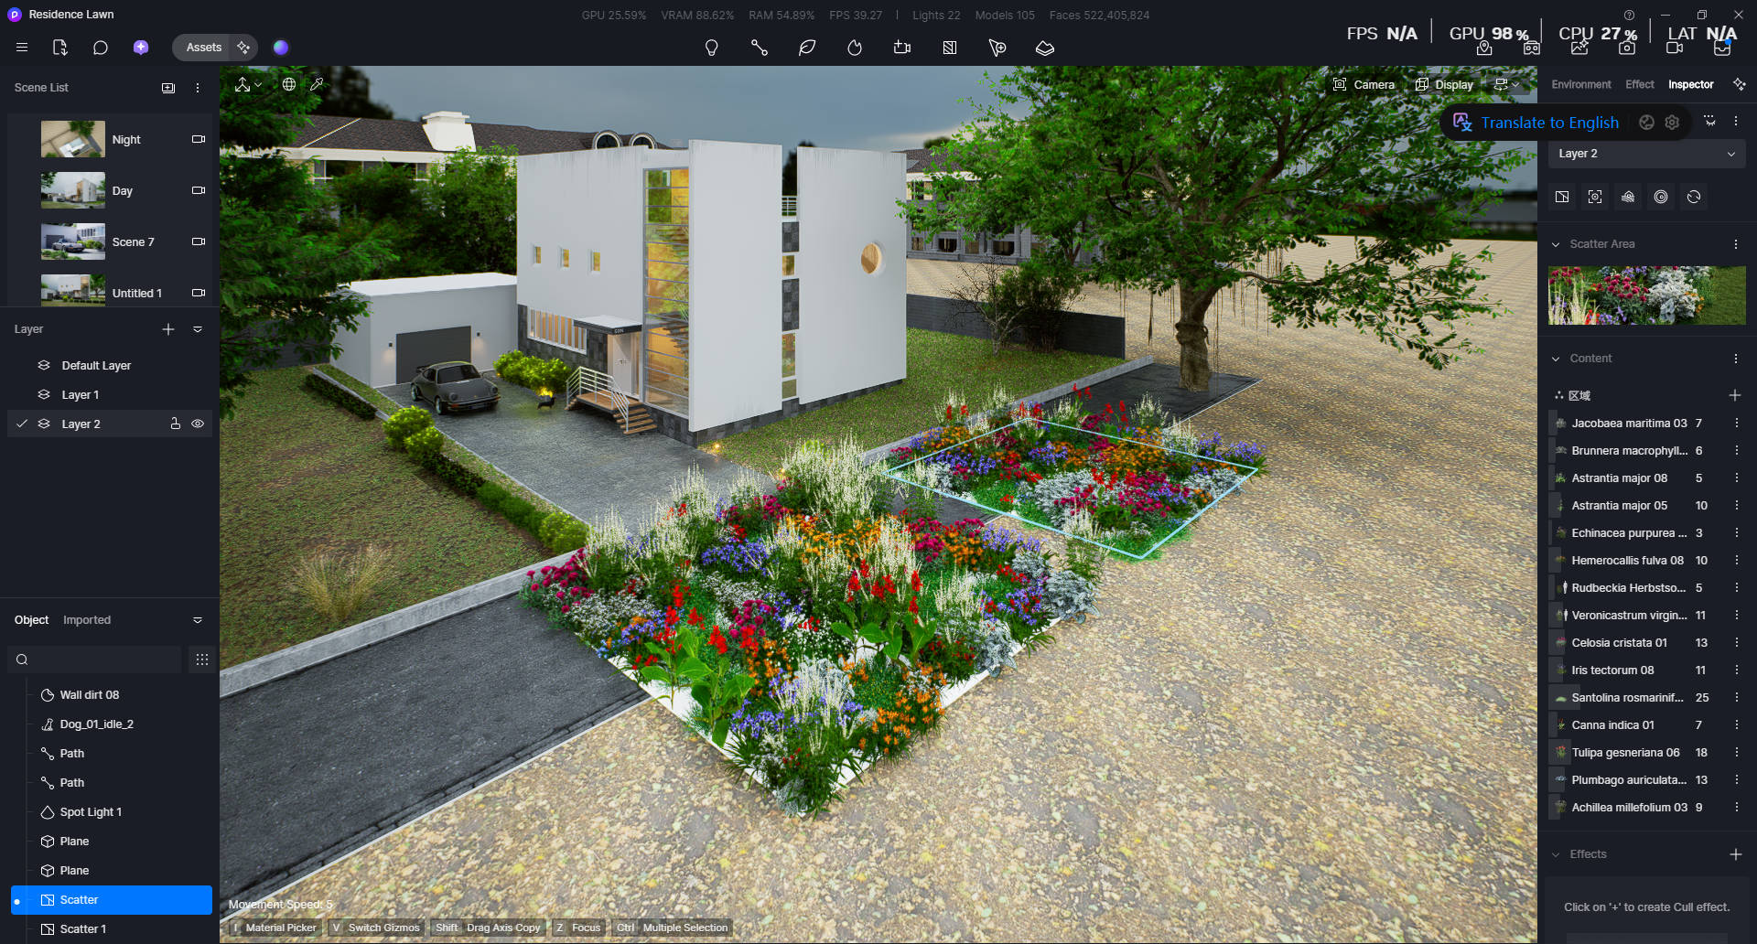The image size is (1757, 944).
Task: Toggle the lock on Layer 2
Action: (x=175, y=424)
